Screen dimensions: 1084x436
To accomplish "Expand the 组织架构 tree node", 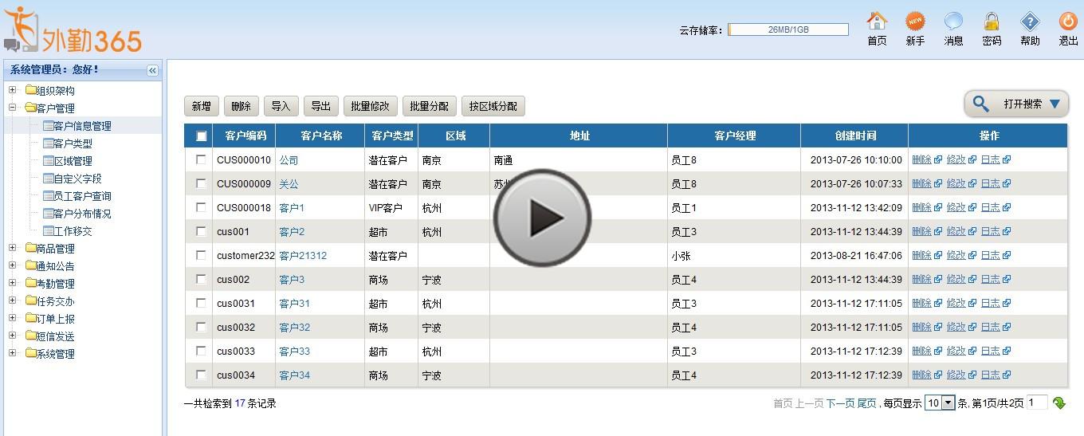I will (13, 90).
